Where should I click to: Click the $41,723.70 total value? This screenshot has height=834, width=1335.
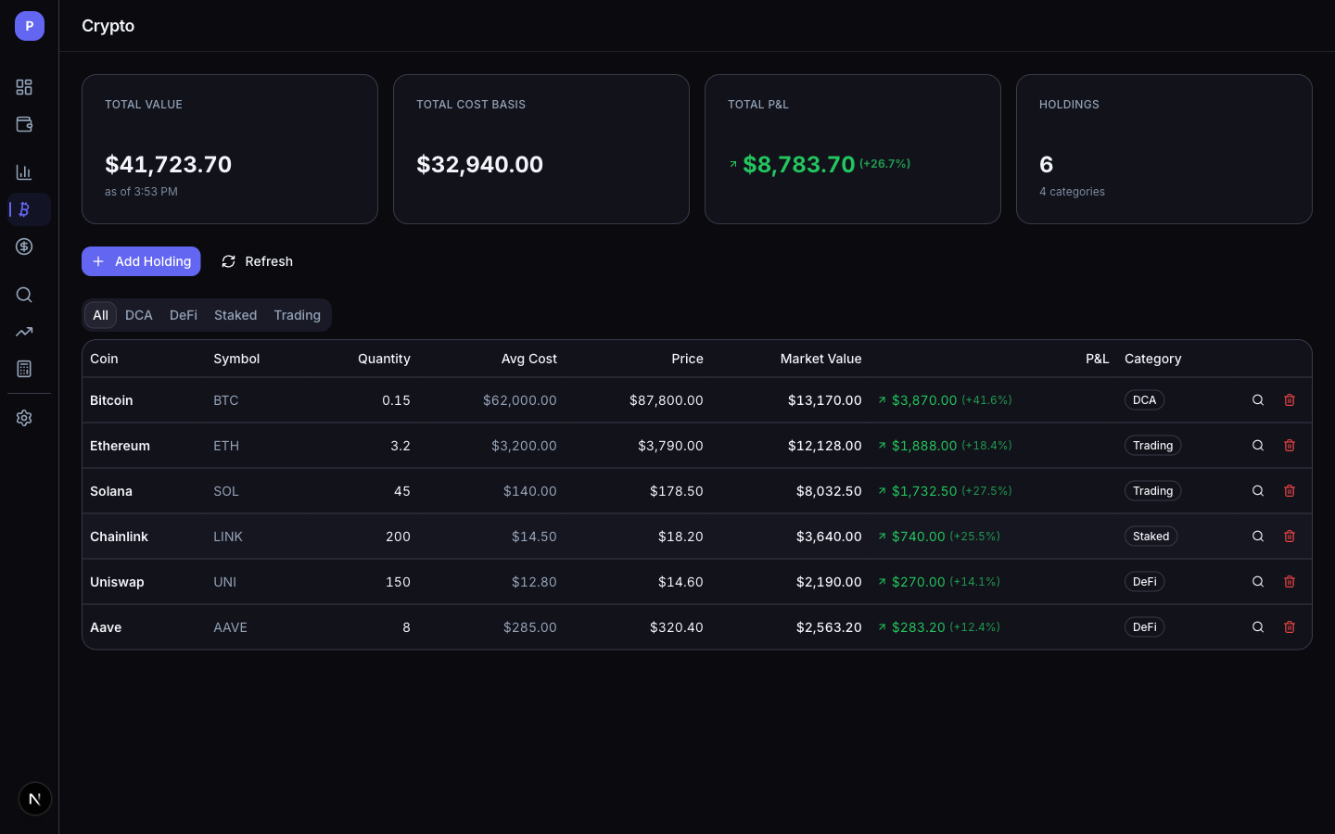pos(169,164)
